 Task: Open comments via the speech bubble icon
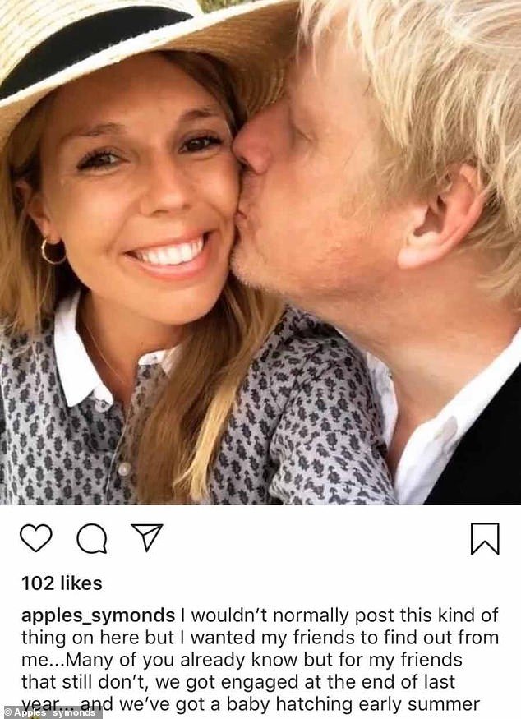pyautogui.click(x=91, y=539)
